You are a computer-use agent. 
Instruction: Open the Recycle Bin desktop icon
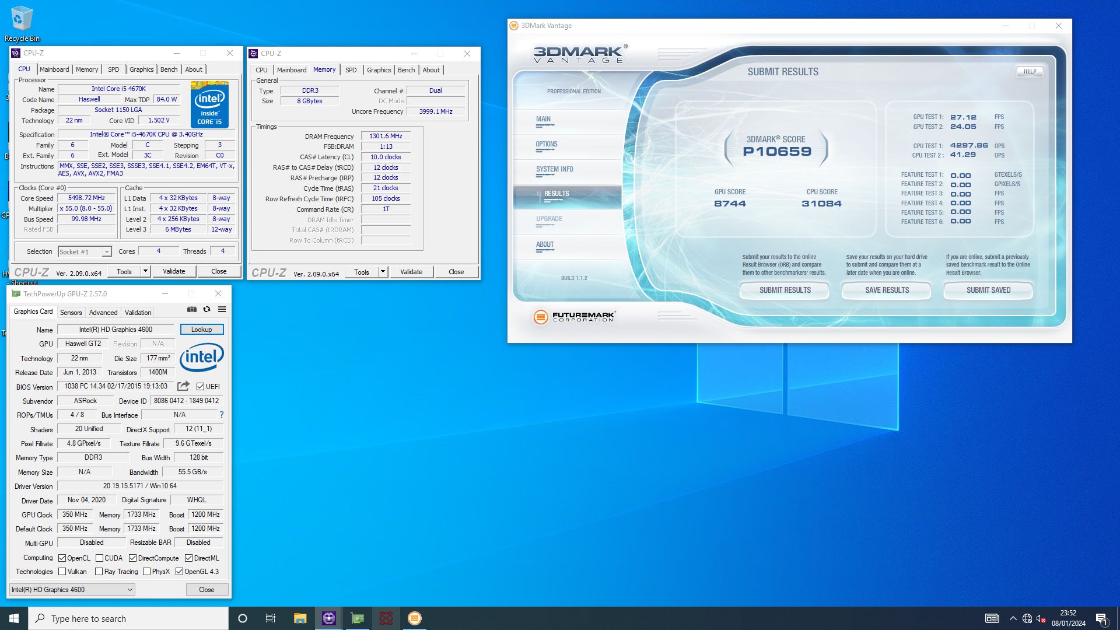pyautogui.click(x=22, y=24)
